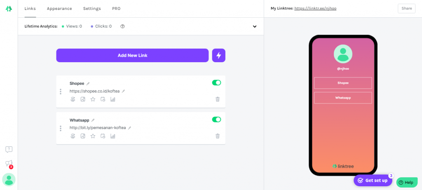
Task: Grab the Shopee link drag handle
Action: click(61, 91)
